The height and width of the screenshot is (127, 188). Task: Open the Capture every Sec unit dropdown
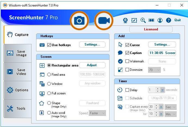[x=171, y=107]
